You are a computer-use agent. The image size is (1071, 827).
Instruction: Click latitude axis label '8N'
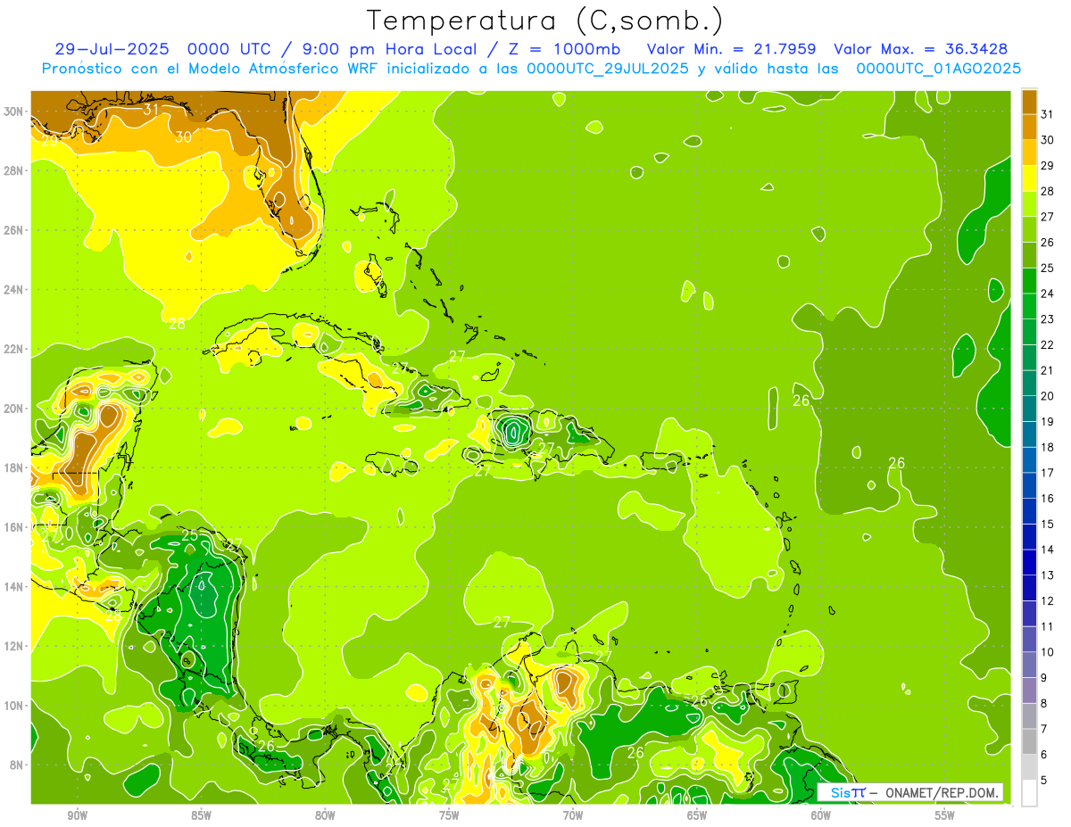point(18,765)
